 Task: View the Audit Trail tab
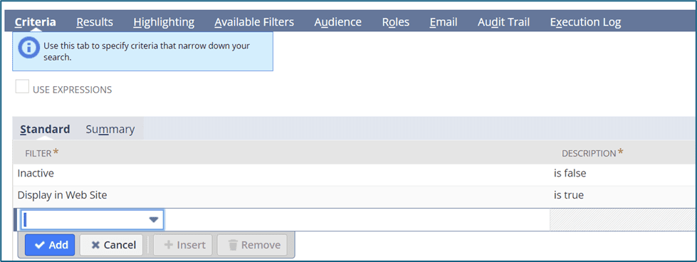pyautogui.click(x=503, y=22)
